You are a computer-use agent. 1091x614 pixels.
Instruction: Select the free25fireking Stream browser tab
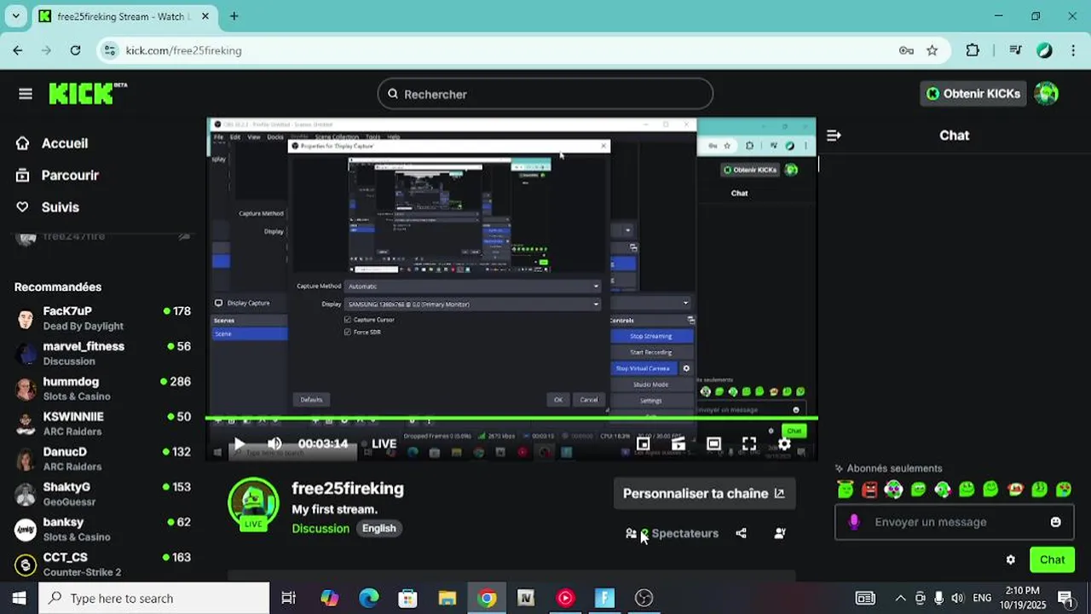(x=124, y=16)
